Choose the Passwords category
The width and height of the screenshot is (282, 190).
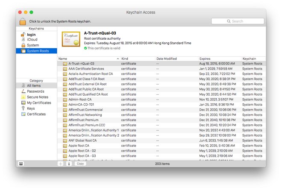click(x=36, y=91)
